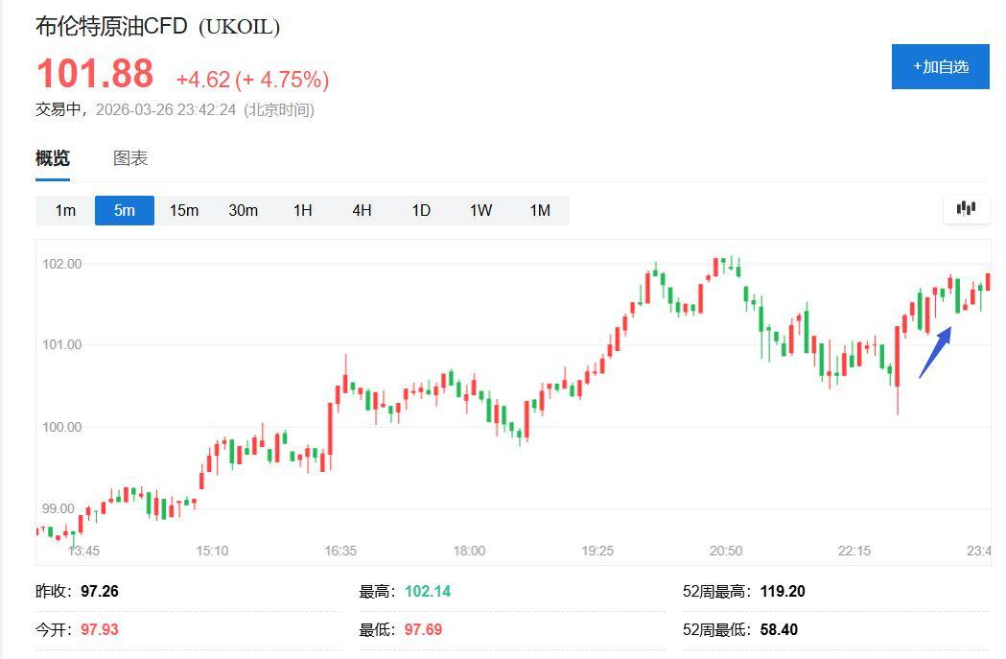Click the 20:50 label on time axis

point(726,551)
